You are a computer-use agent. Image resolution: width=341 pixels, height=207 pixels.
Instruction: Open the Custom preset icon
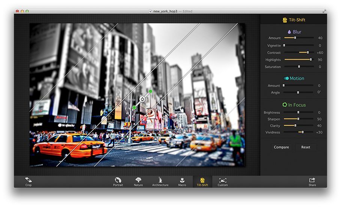(223, 180)
